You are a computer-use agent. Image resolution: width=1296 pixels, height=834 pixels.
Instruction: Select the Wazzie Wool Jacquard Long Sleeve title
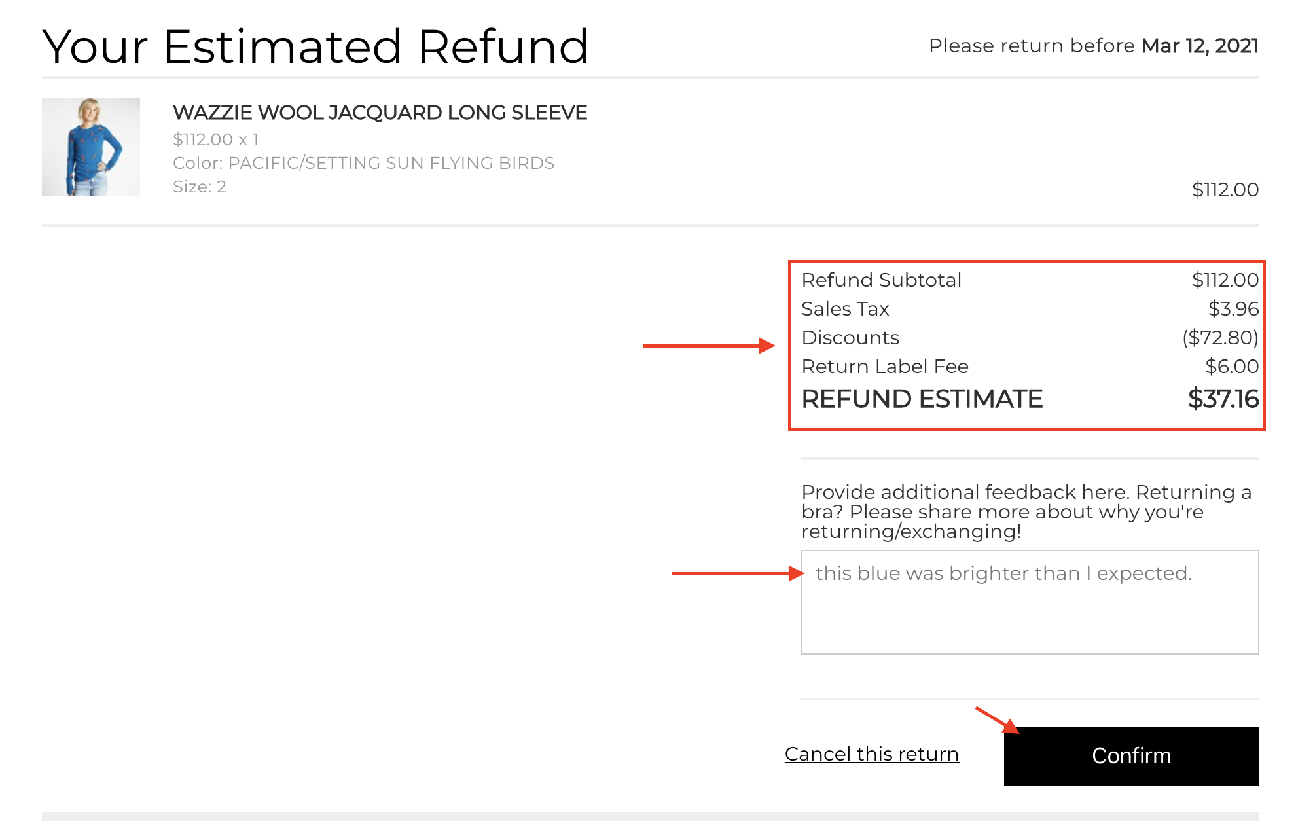[380, 113]
